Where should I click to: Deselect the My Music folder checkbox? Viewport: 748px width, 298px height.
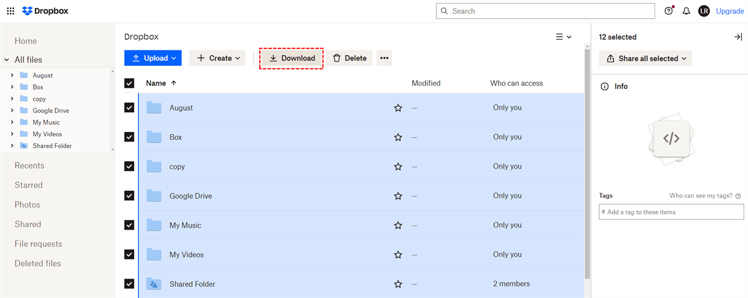pos(130,225)
